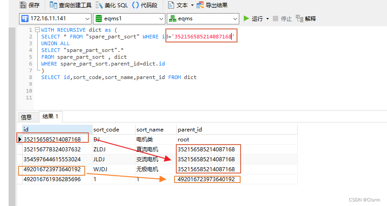Click the parent_id cell root
This screenshot has height=206, width=387.
pyautogui.click(x=237, y=140)
